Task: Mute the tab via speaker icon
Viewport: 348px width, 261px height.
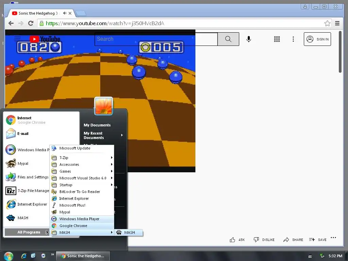Action: pos(65,13)
